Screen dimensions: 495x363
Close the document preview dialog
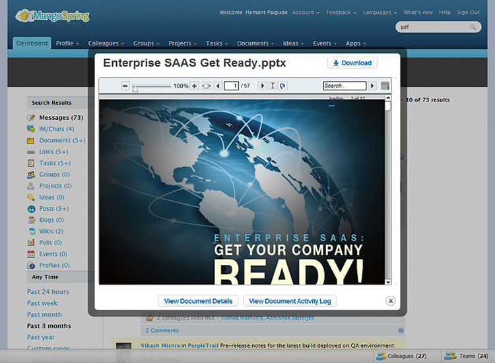click(391, 300)
